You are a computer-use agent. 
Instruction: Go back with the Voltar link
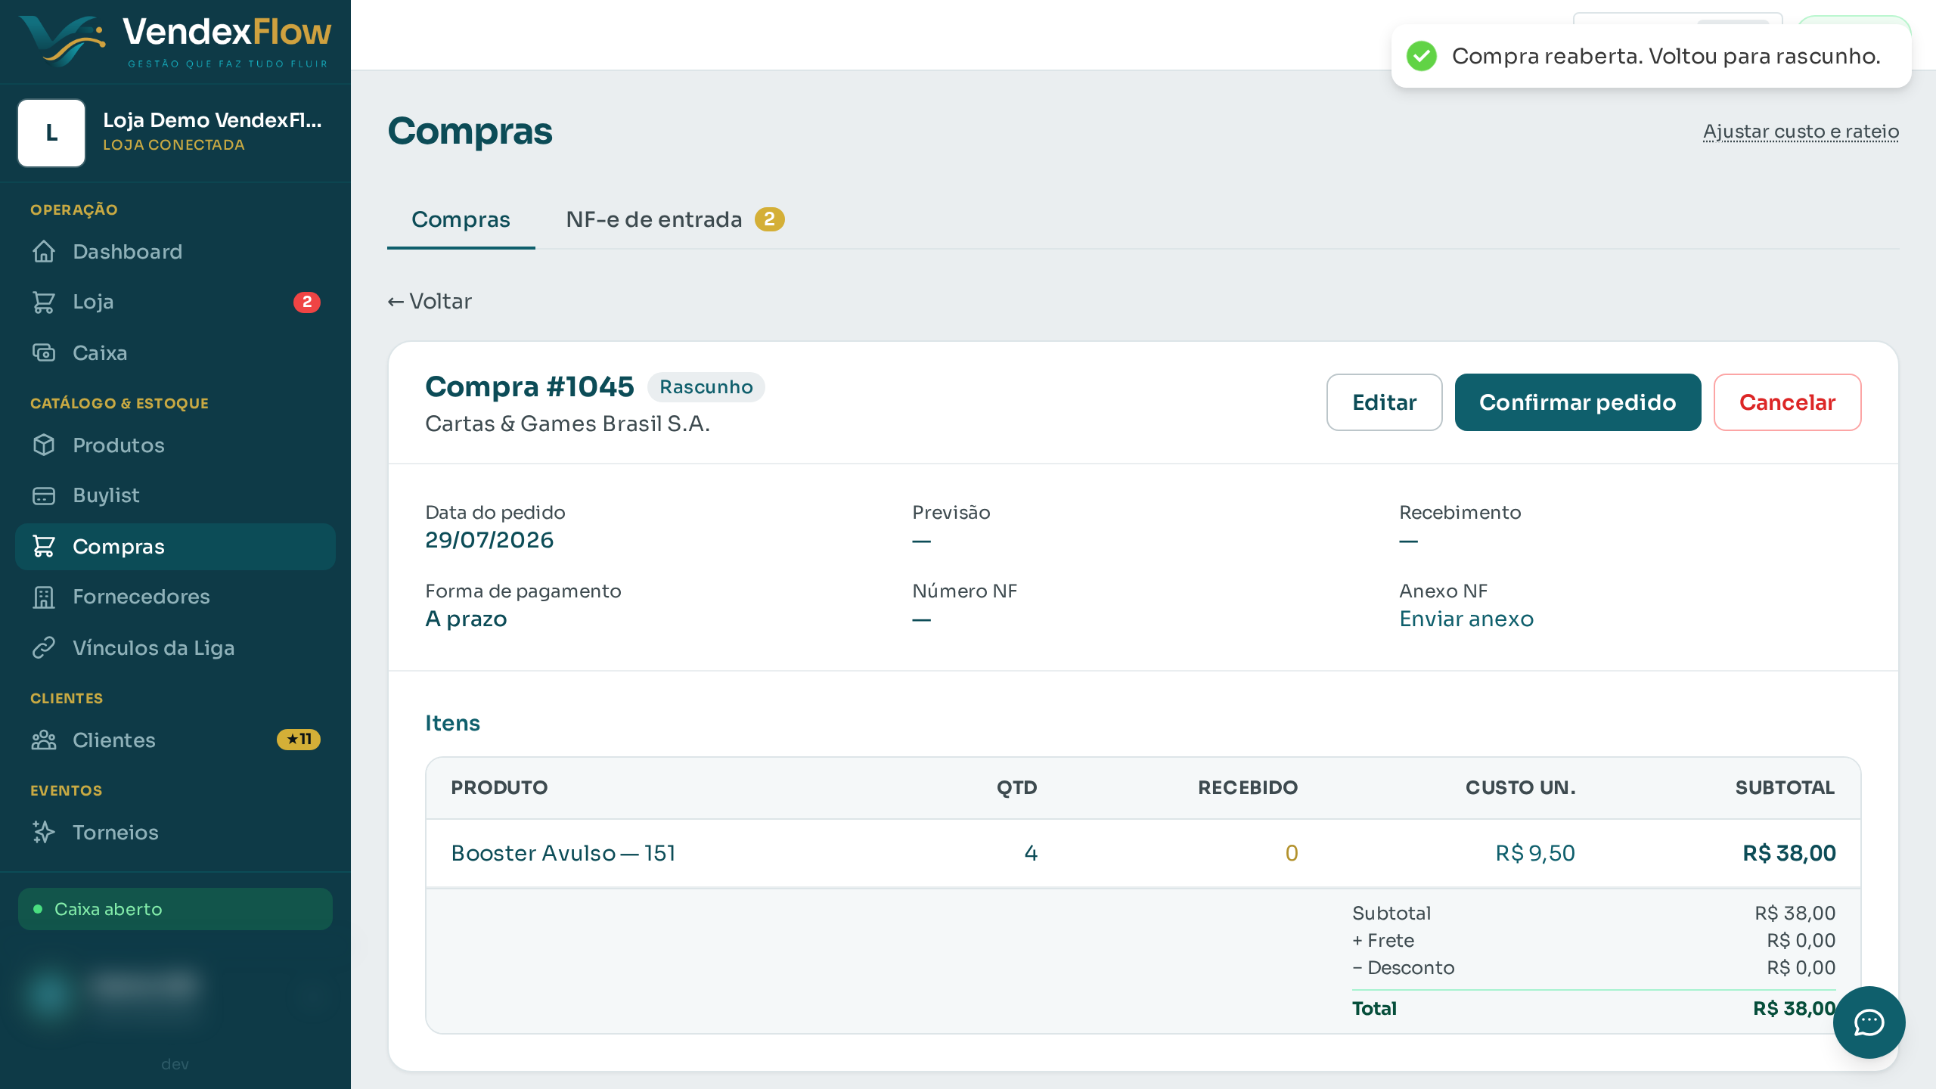click(430, 301)
